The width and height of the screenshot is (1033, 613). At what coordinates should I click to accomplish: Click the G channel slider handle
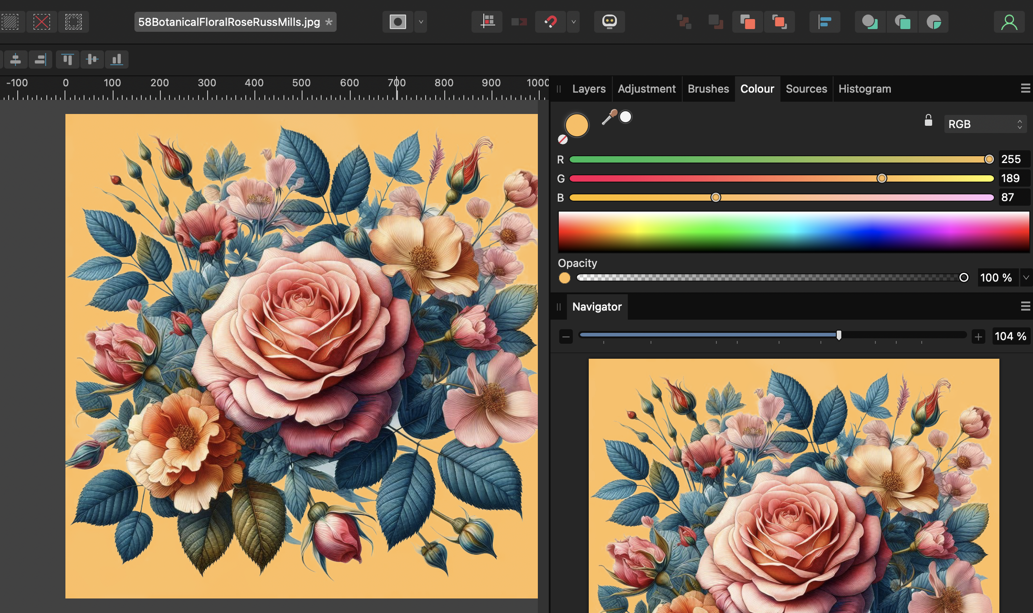pyautogui.click(x=882, y=178)
